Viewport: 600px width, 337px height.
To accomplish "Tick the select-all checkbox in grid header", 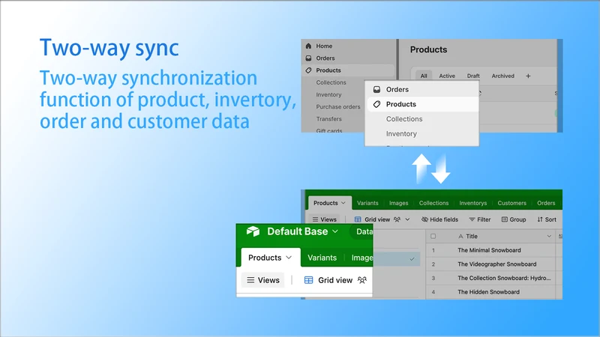I will [433, 237].
